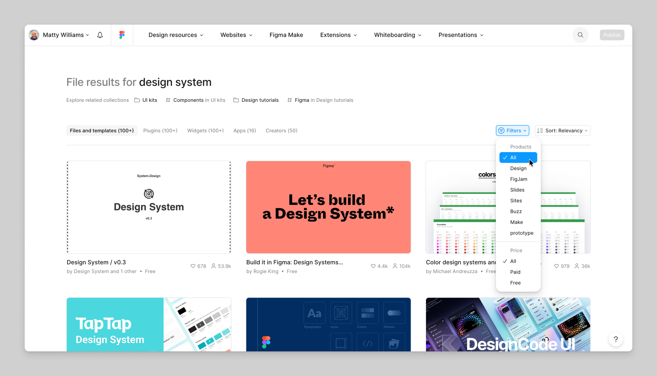Click the Publish button

[611, 35]
